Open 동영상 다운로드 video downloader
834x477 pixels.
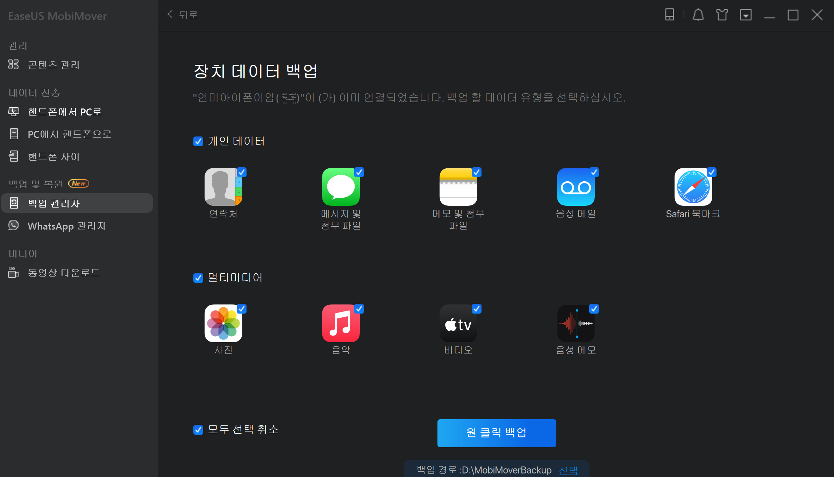pos(64,272)
